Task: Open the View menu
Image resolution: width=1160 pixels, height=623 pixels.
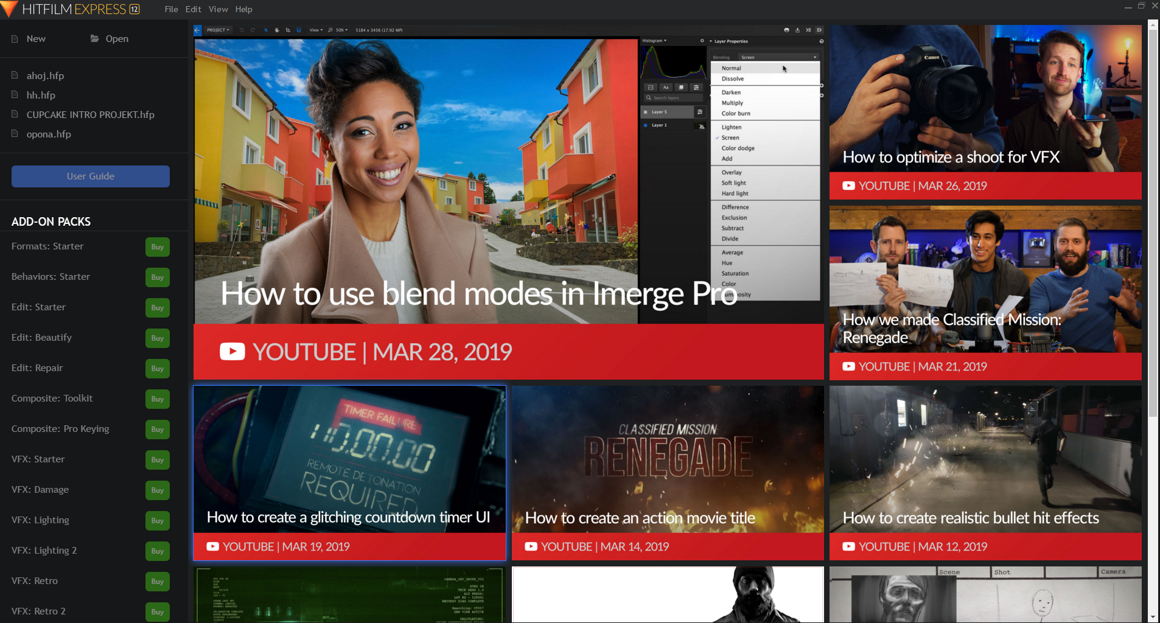Action: pos(218,9)
